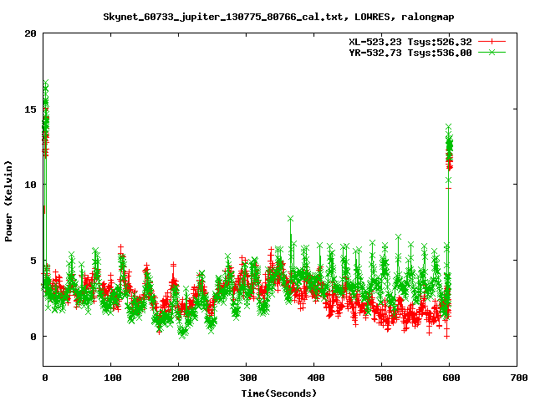Click the Power (Kelvin) axis label
Image resolution: width=535 pixels, height=401 pixels.
point(8,201)
